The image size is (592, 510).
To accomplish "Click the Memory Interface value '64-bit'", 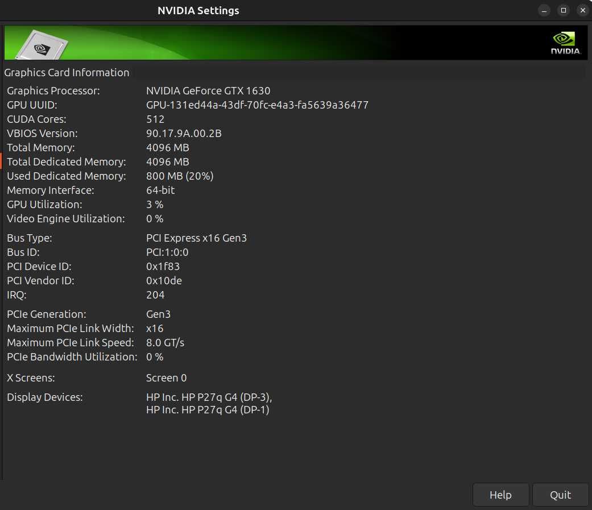I will tap(160, 190).
